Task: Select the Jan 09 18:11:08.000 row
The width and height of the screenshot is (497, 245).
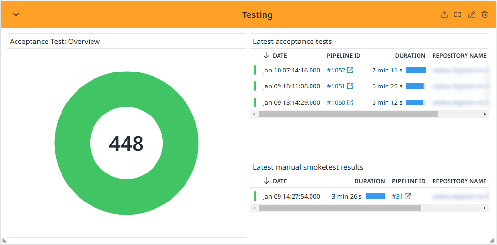Action: pyautogui.click(x=291, y=86)
